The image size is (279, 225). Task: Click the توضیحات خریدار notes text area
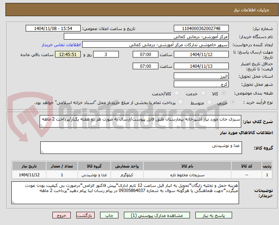click(125, 193)
